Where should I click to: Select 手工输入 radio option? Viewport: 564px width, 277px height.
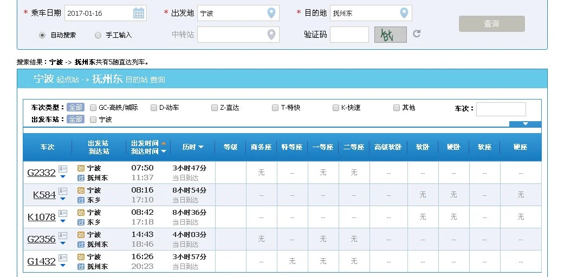point(98,35)
